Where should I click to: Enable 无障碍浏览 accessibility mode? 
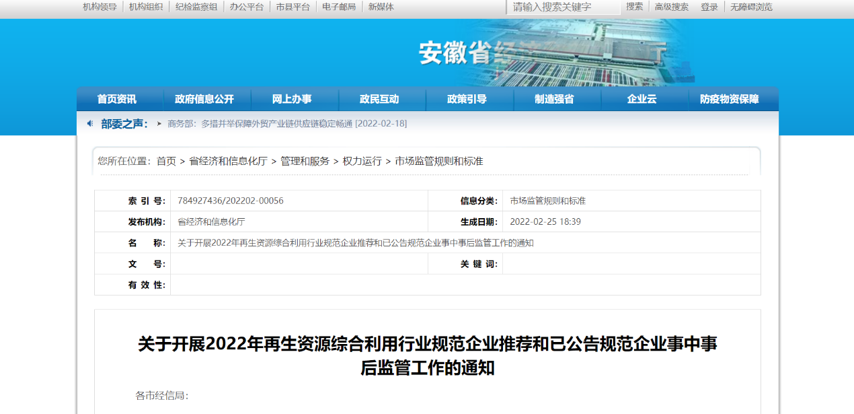751,7
